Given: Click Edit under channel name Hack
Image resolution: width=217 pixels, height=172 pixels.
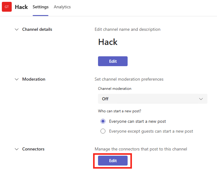Looking at the screenshot, I should point(113,61).
